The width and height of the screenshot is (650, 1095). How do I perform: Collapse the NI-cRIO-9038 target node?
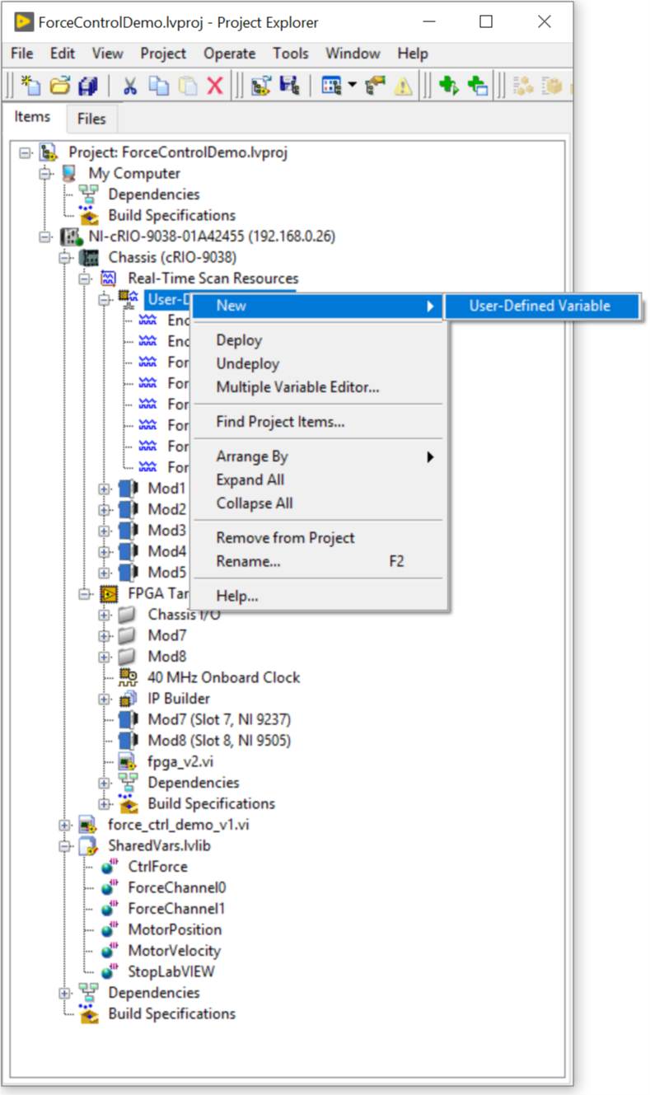(44, 236)
